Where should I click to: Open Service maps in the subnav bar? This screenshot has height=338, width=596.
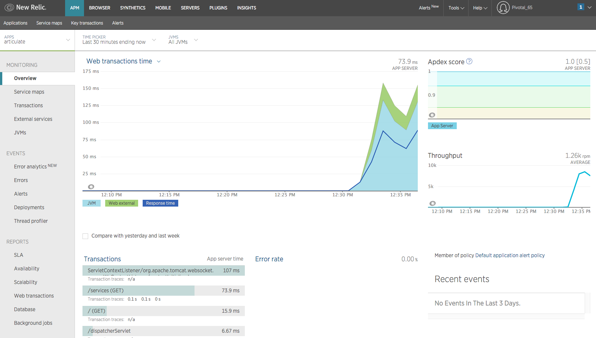pyautogui.click(x=49, y=23)
